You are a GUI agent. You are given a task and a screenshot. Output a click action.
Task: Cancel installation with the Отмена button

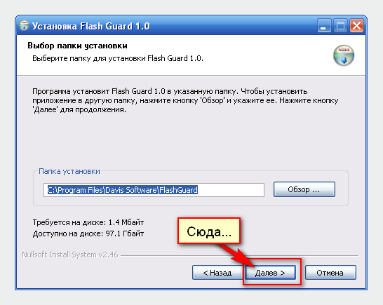coord(330,273)
